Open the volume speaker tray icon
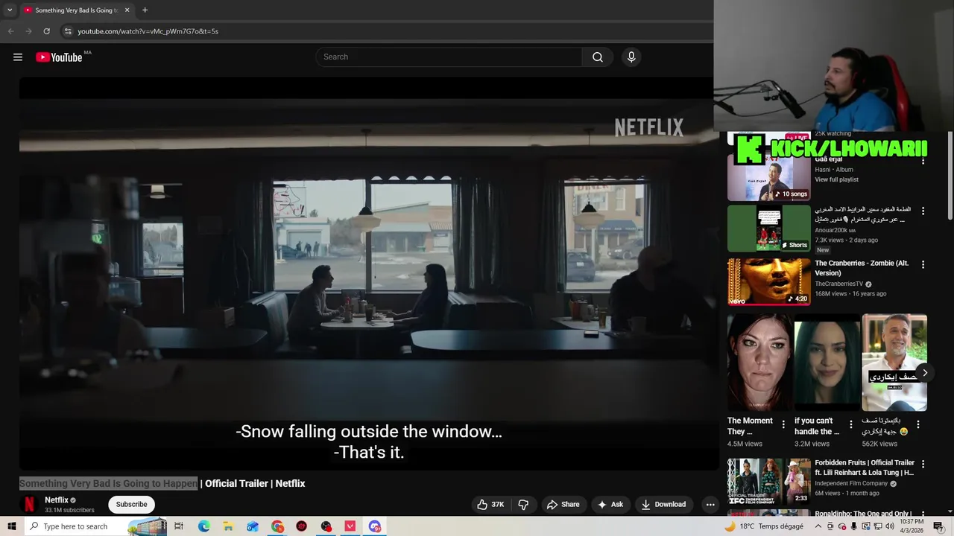Image resolution: width=954 pixels, height=536 pixels. click(x=890, y=526)
